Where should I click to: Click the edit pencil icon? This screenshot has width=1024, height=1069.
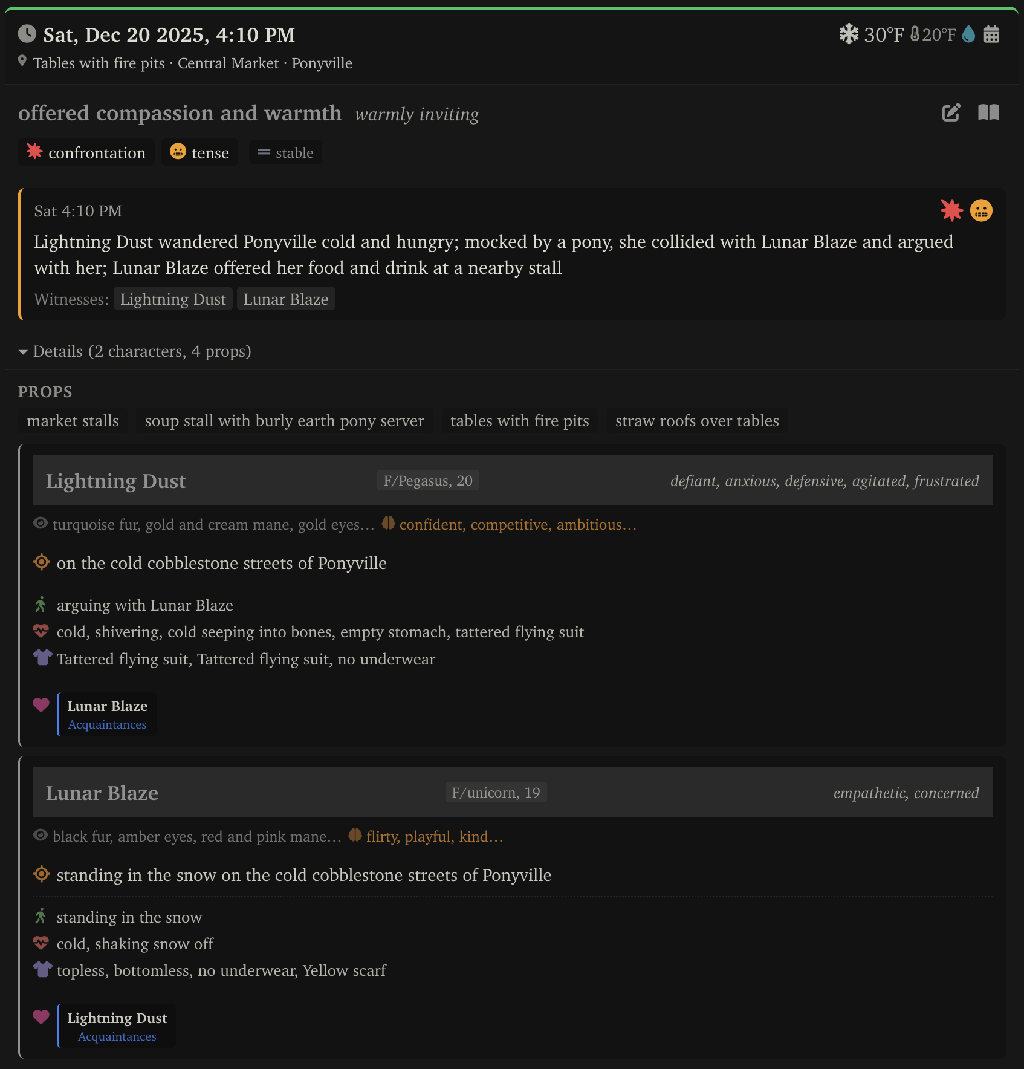click(x=951, y=112)
